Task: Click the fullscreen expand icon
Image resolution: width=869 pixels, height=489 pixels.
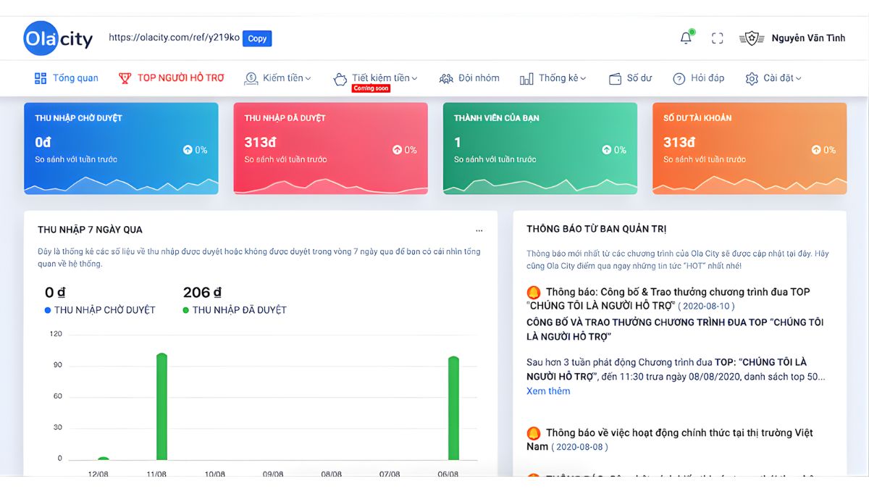Action: 717,38
